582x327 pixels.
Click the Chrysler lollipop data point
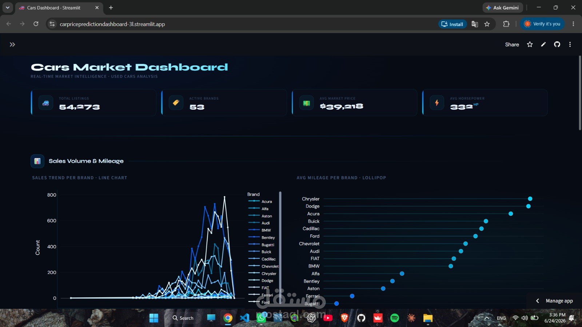530,199
